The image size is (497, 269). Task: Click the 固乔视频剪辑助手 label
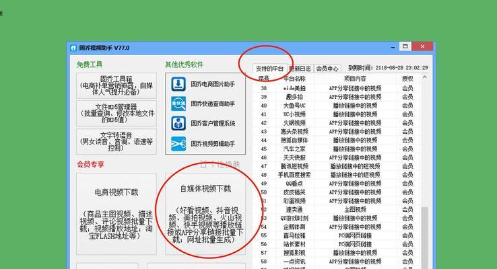click(x=213, y=144)
